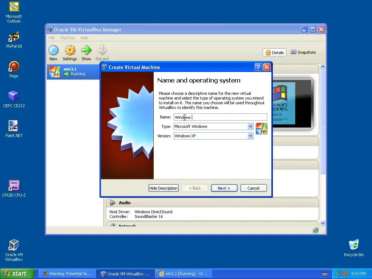372x279 pixels.
Task: Click the SoundBlaster 16 controller text
Action: (x=149, y=217)
